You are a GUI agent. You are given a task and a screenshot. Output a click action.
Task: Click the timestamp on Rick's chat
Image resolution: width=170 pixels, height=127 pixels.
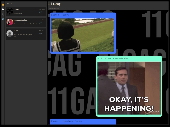click(41, 31)
